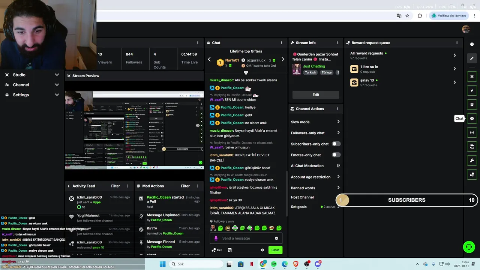This screenshot has height=270, width=480.
Task: Open chat settings gear icon
Action: [262, 250]
